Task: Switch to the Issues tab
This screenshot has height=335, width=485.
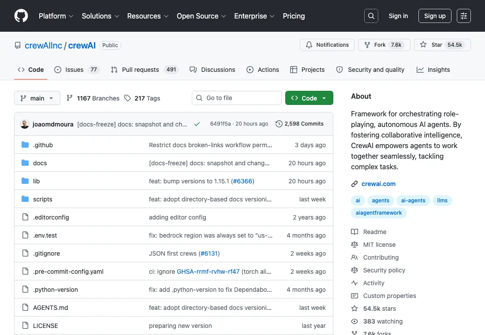Action: coord(76,70)
